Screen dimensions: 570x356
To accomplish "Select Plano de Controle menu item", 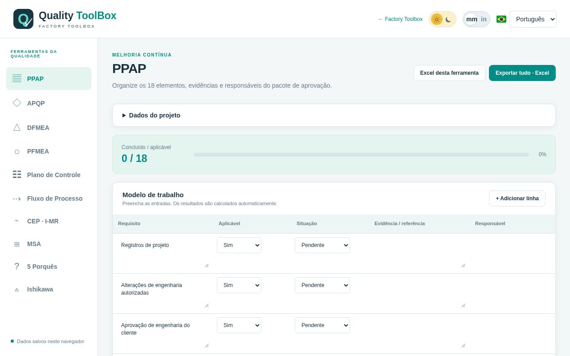I will click(x=49, y=174).
